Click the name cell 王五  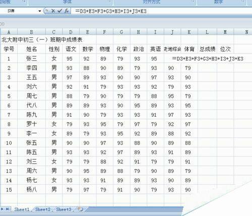31,77
